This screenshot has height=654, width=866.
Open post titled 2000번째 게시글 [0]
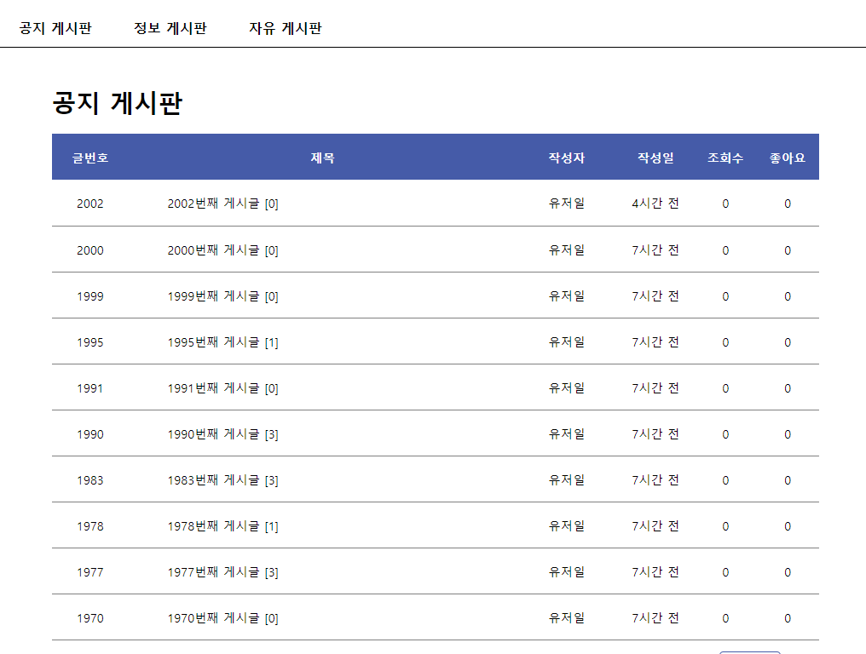coord(222,250)
